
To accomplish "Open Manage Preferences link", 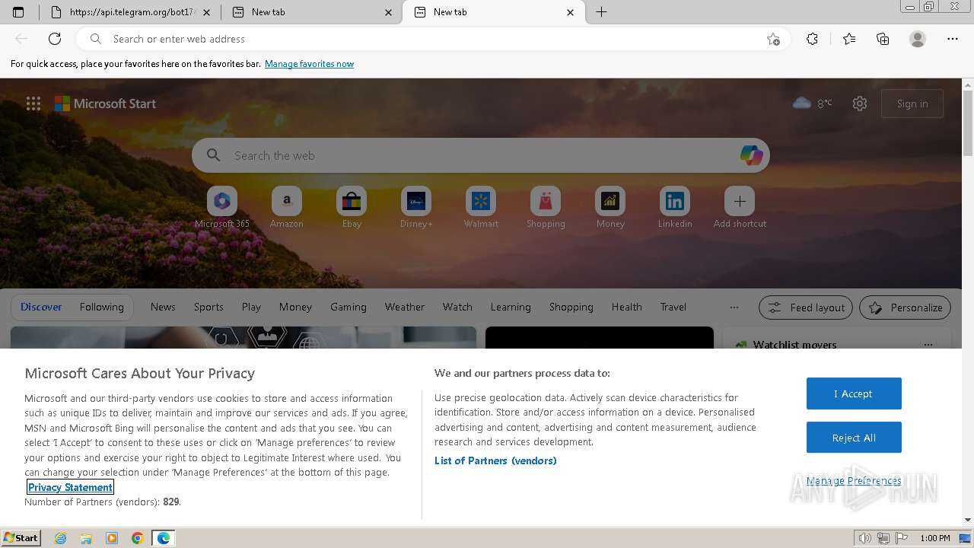I will (854, 480).
